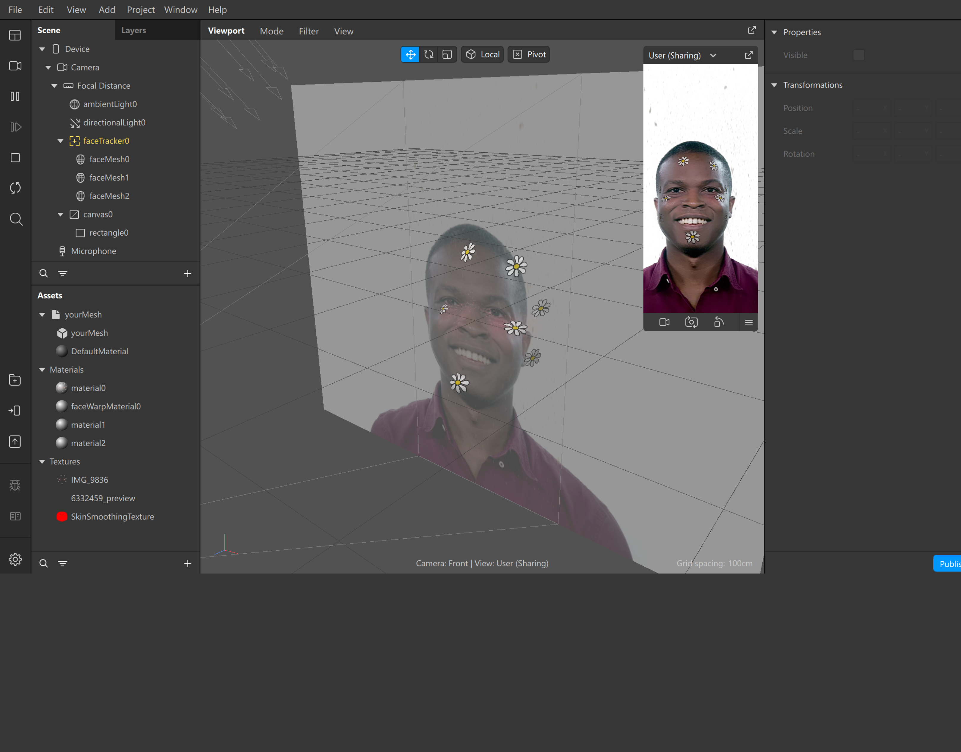Screen dimensions: 961x752
Task: Select the translate (move) gizmo tool
Action: click(x=410, y=54)
